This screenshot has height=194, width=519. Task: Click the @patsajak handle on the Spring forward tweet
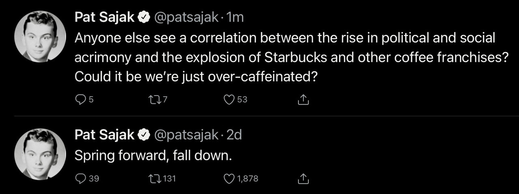[x=187, y=135]
